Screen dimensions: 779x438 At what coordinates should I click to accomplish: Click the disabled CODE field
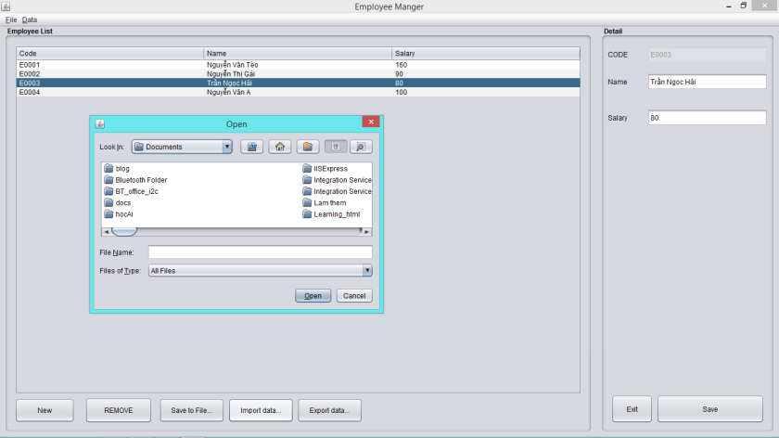click(707, 55)
